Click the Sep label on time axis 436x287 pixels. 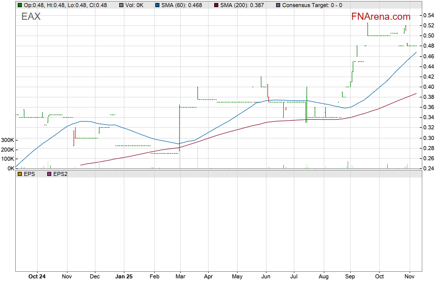click(x=350, y=277)
